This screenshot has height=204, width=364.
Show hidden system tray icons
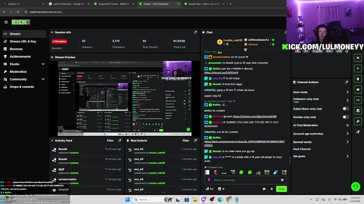tap(311, 199)
